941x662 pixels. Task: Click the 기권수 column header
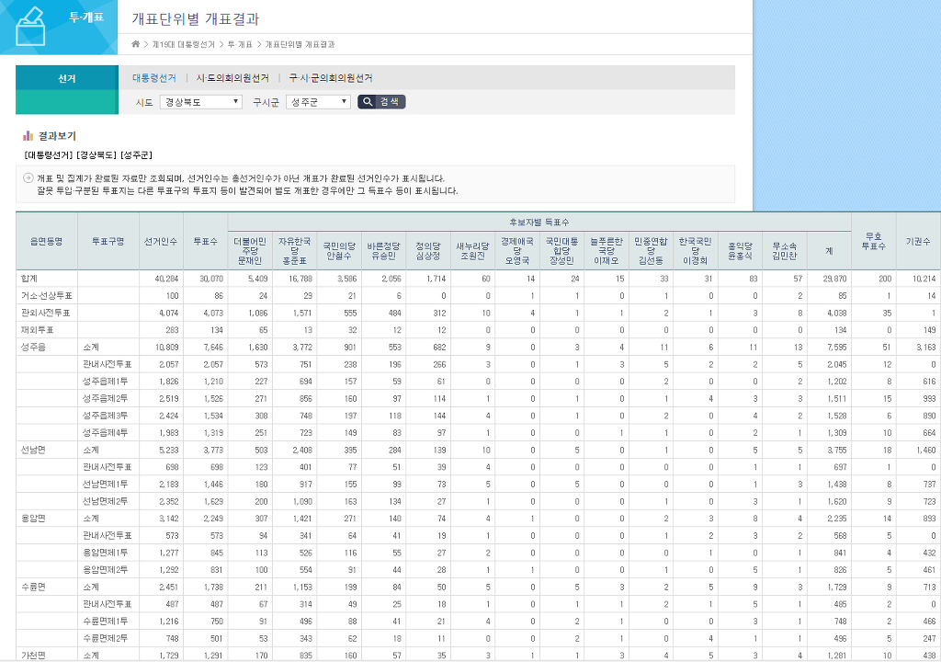pos(917,241)
